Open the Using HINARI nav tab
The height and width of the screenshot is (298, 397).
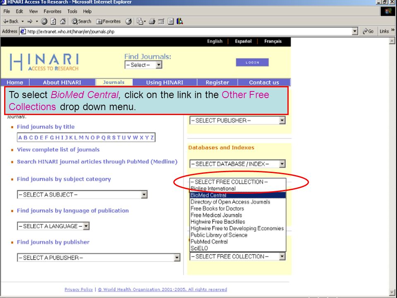coord(165,82)
